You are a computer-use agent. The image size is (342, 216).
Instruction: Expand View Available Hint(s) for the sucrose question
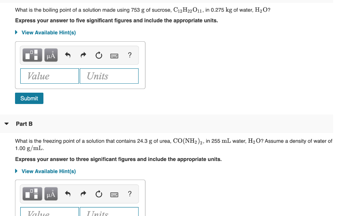point(48,32)
